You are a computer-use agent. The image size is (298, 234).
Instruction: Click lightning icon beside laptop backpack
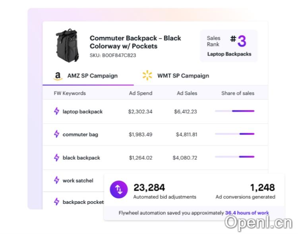[x=56, y=111]
